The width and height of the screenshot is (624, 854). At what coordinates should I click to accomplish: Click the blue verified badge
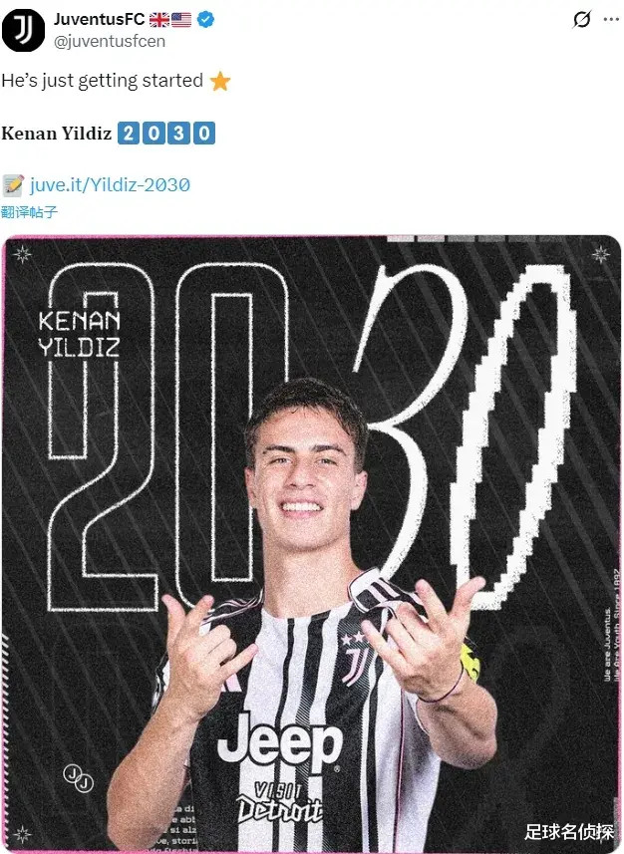coord(205,20)
